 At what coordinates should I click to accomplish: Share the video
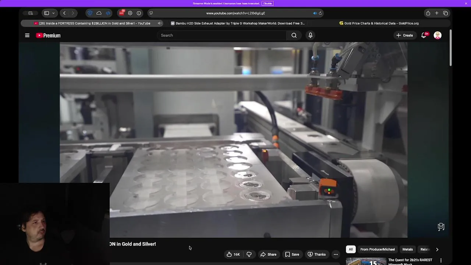pos(268,254)
